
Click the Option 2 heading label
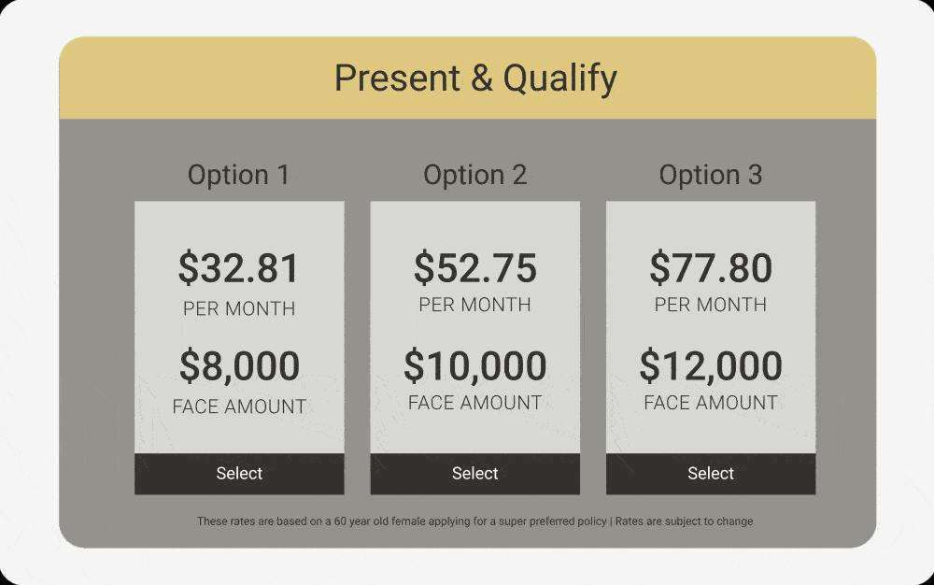tap(474, 175)
